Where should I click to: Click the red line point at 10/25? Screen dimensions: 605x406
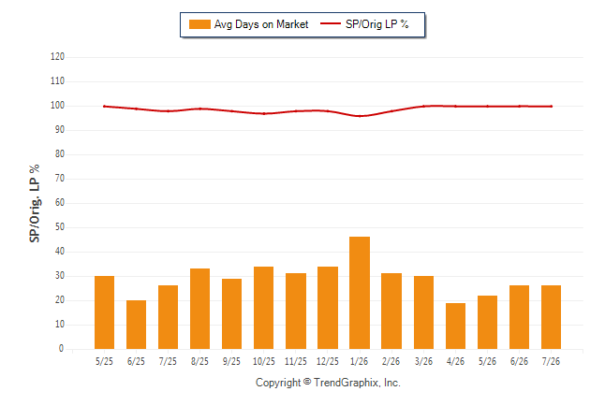(264, 114)
